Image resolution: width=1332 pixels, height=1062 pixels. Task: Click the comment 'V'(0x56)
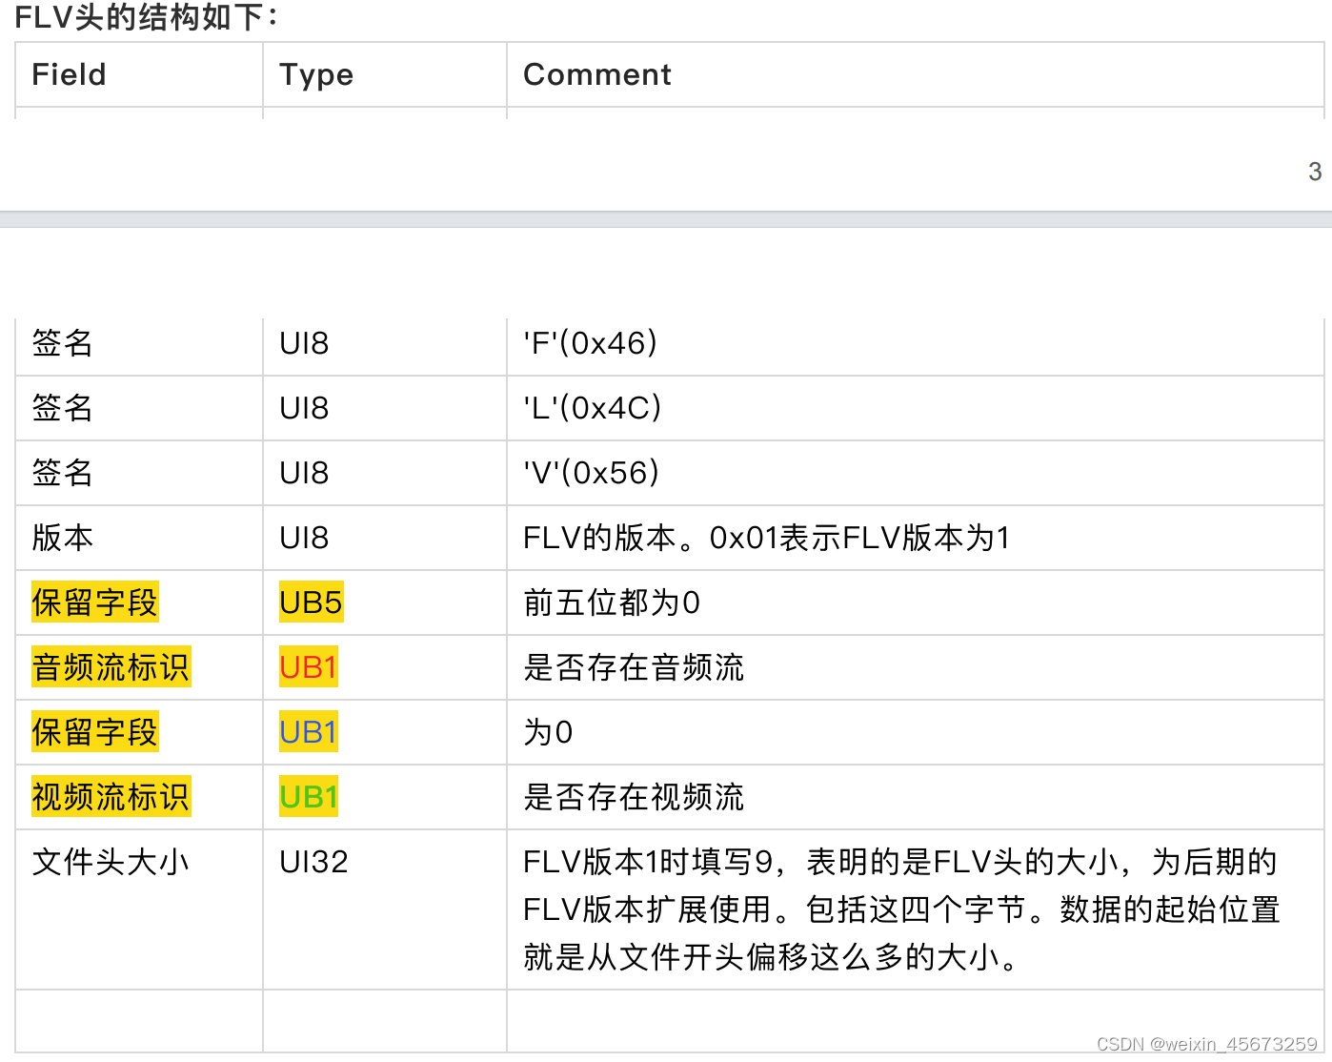[x=592, y=473]
